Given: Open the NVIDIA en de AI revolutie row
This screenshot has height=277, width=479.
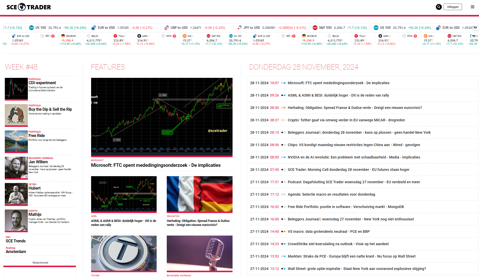Looking at the screenshot, I should [x=362, y=157].
